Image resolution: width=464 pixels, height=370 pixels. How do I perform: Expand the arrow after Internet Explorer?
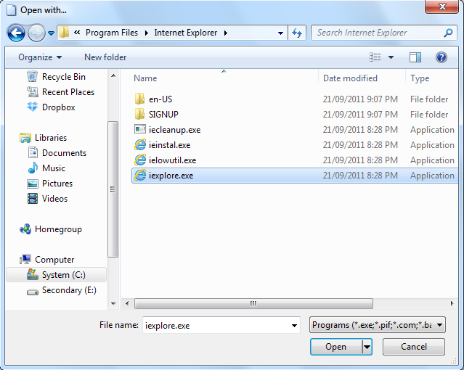[226, 33]
